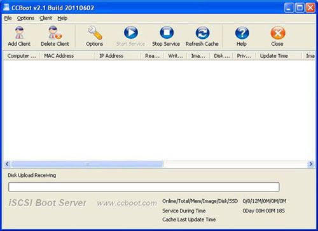Click the greyed Start Service play icon
The image size is (318, 231).
pyautogui.click(x=131, y=32)
